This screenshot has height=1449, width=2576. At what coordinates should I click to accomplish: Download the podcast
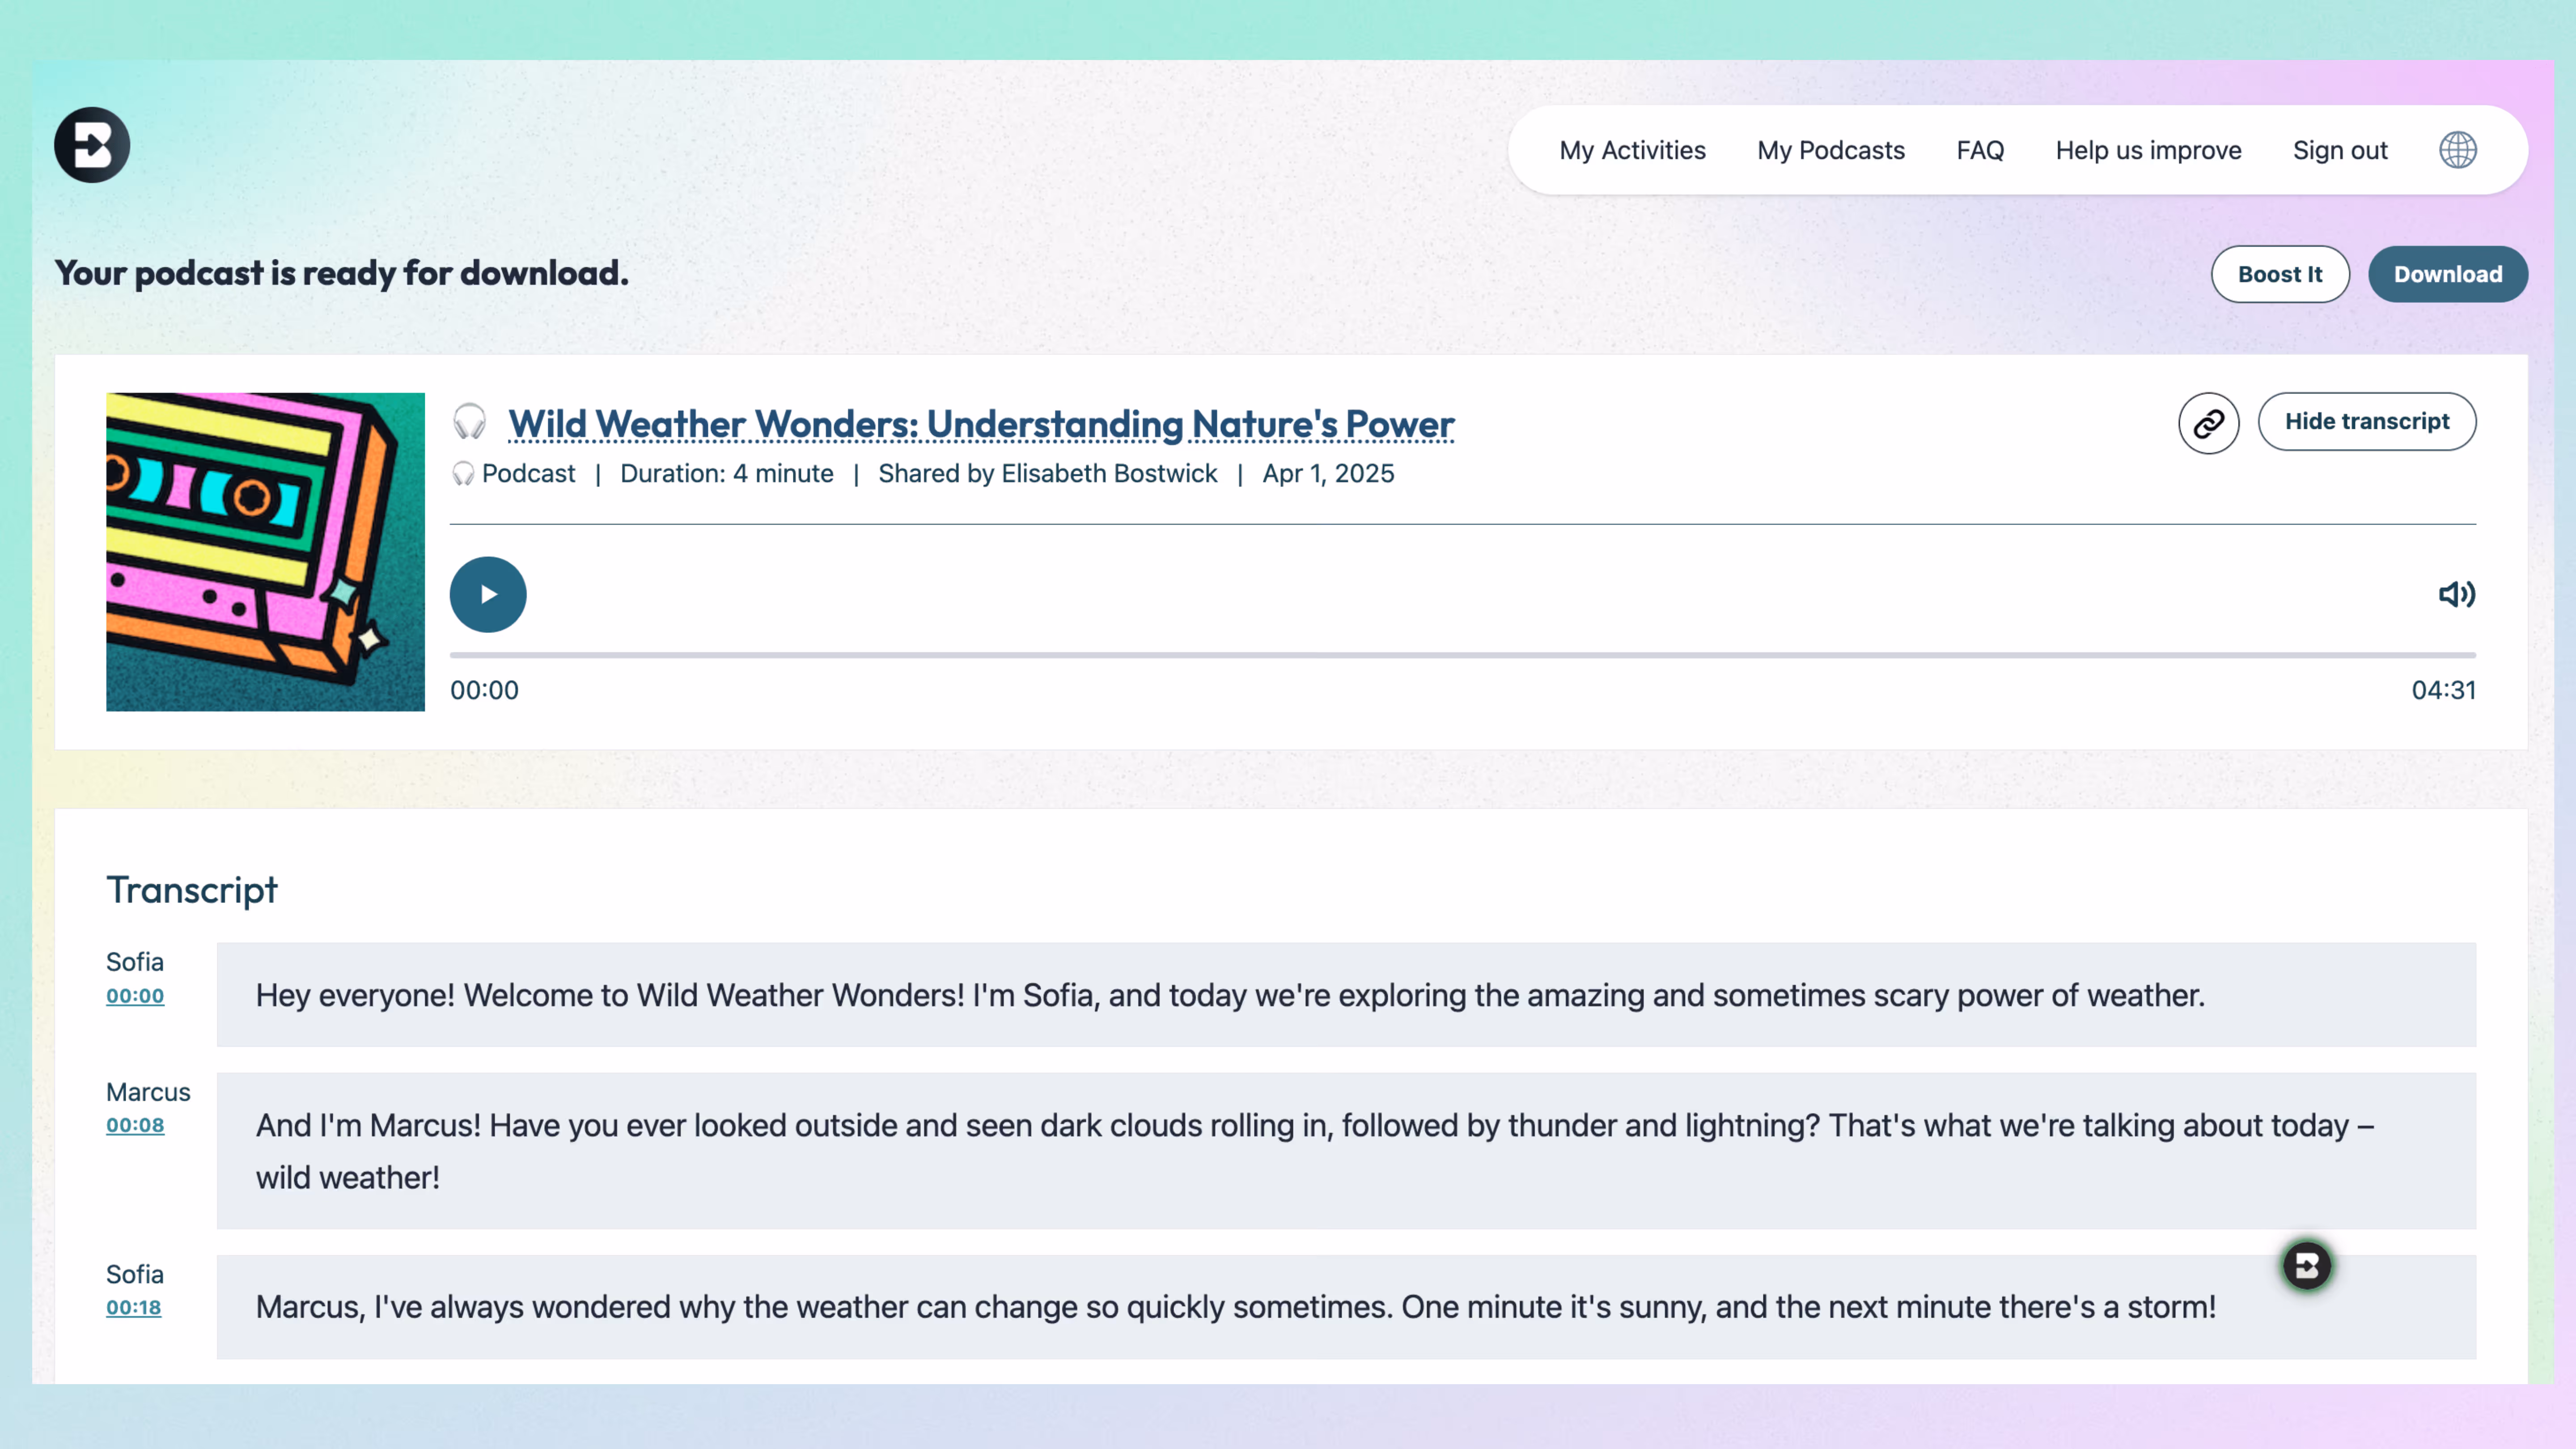(x=2447, y=274)
